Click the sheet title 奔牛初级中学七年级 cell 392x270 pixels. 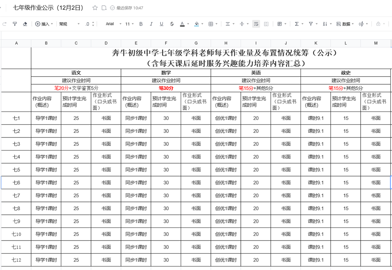211,58
